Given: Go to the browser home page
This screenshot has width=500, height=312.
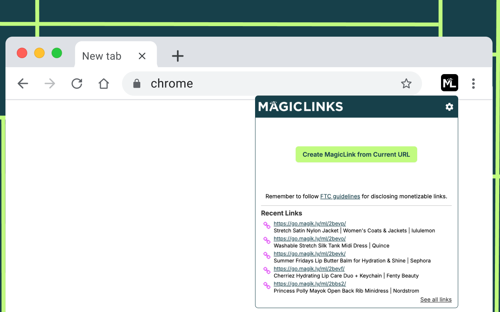Looking at the screenshot, I should [104, 83].
